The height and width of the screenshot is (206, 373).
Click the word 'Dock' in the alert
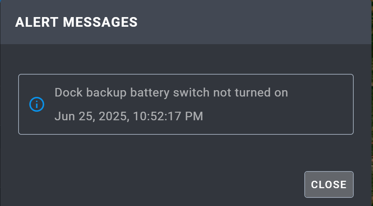point(69,92)
